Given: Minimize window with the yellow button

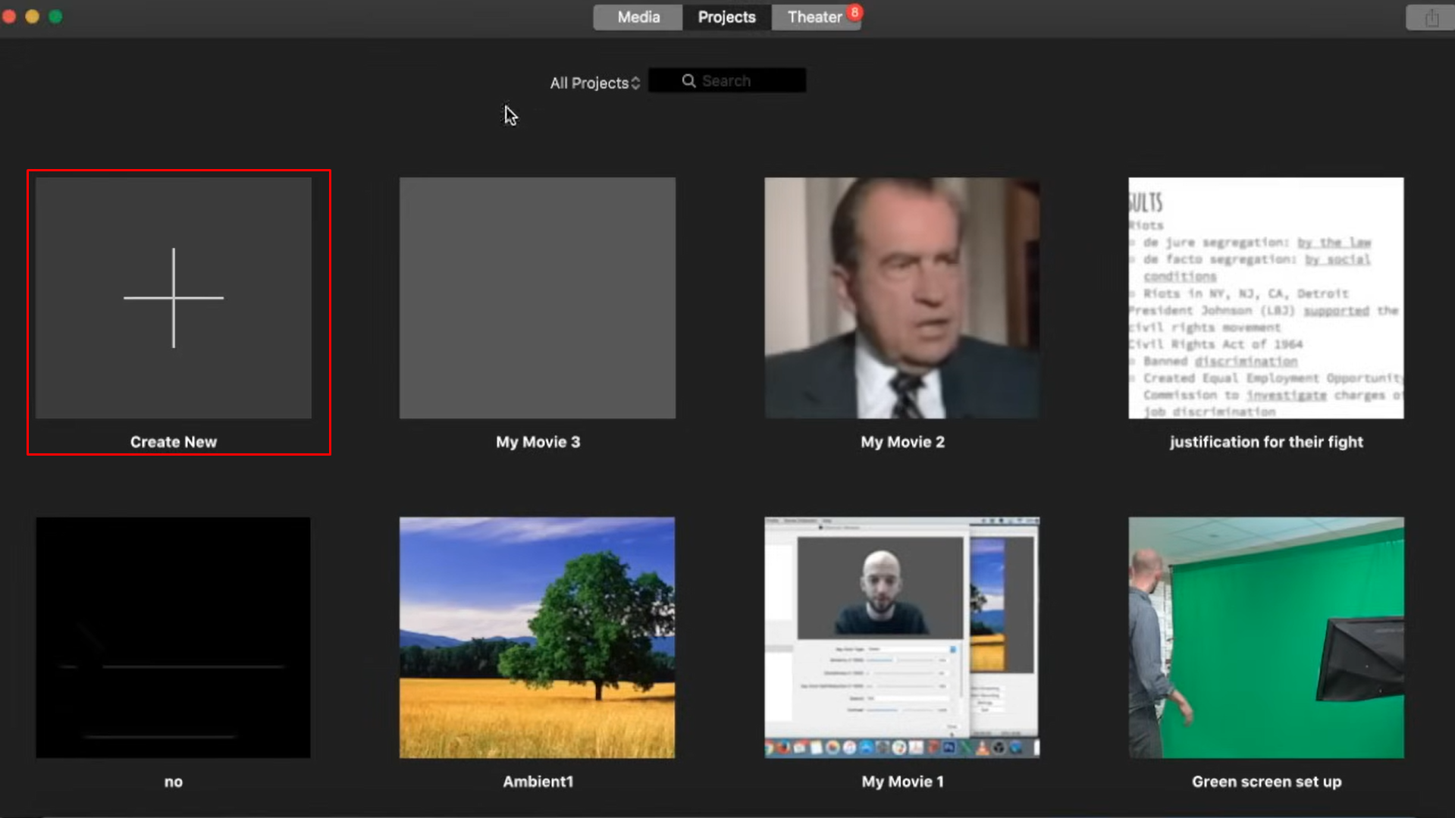Looking at the screenshot, I should coord(32,17).
